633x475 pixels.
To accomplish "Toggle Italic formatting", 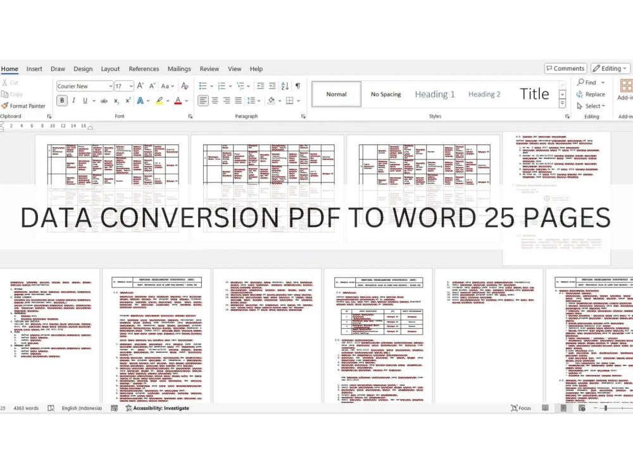I will click(x=73, y=101).
